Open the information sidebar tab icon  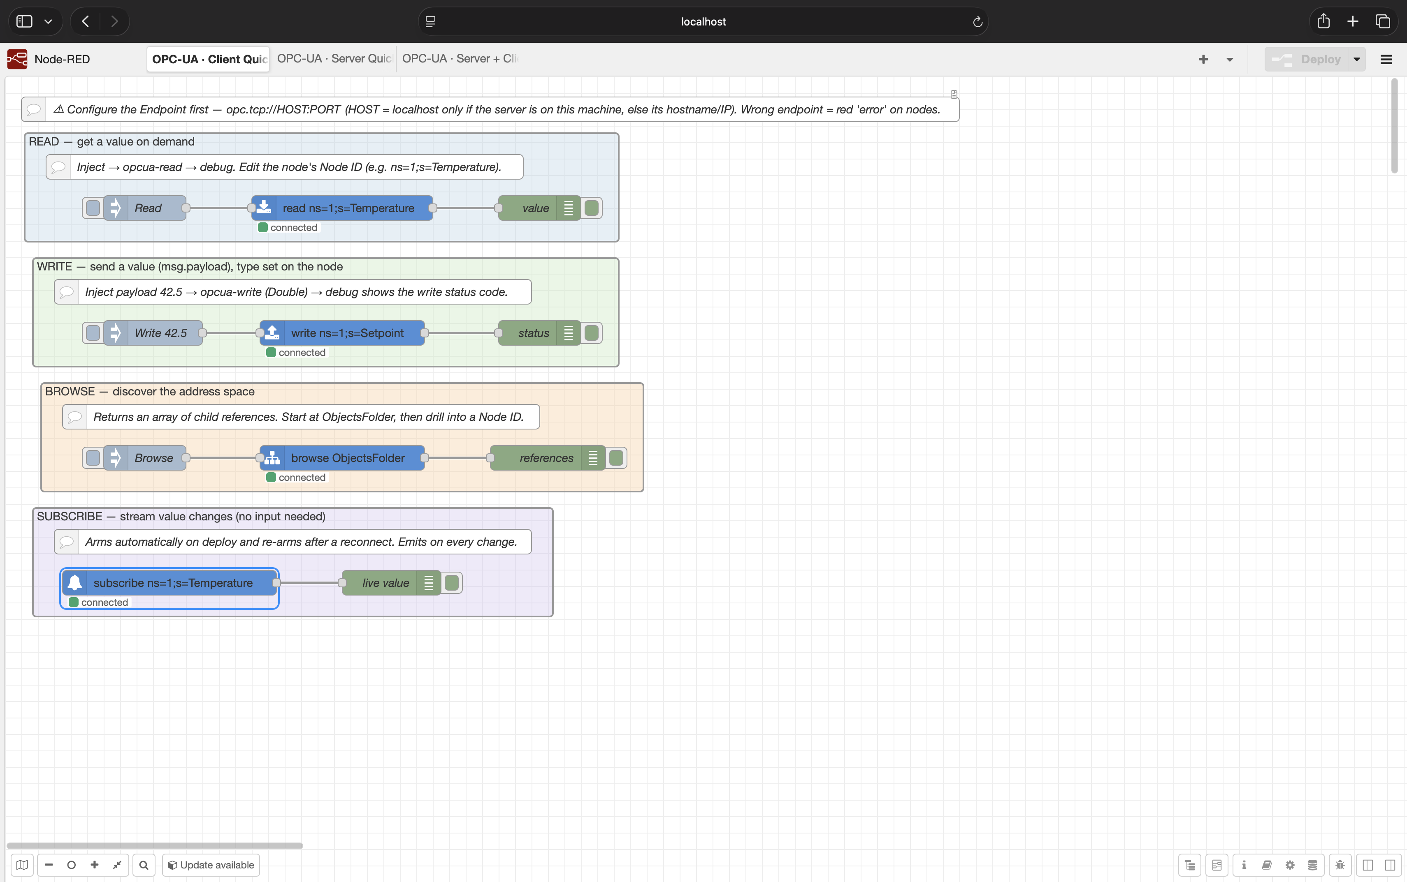1244,865
